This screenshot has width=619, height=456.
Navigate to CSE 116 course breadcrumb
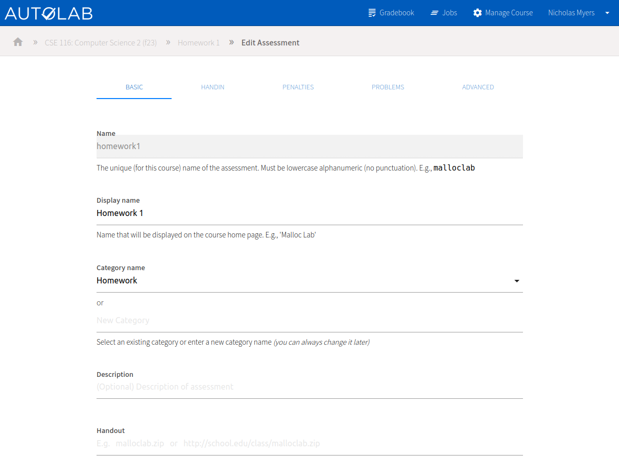click(x=101, y=42)
